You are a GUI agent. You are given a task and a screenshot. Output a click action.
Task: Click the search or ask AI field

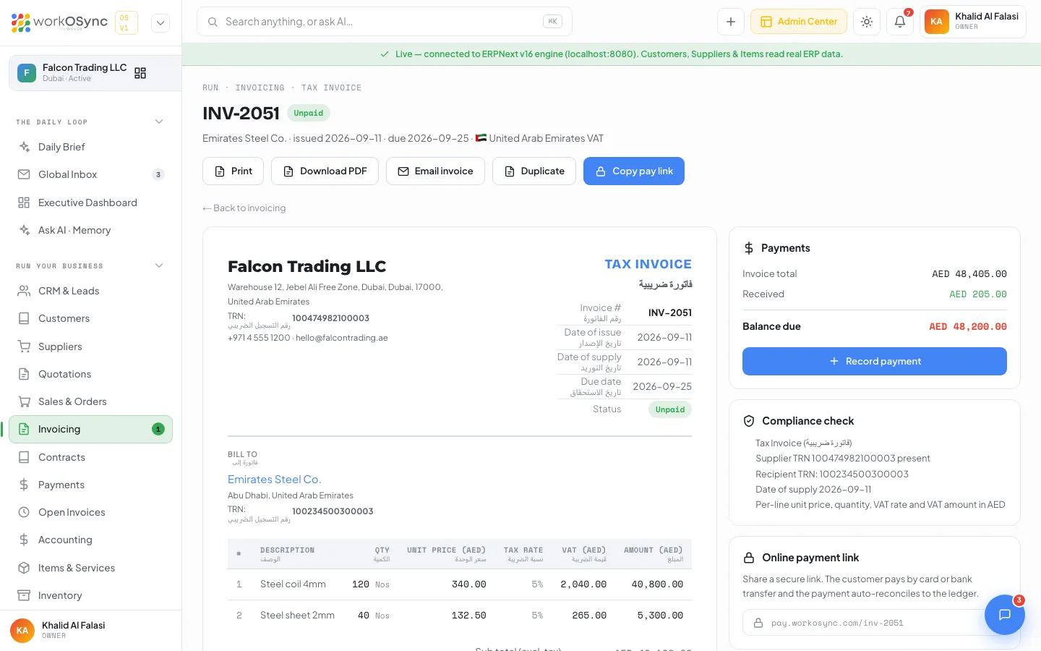coord(385,22)
